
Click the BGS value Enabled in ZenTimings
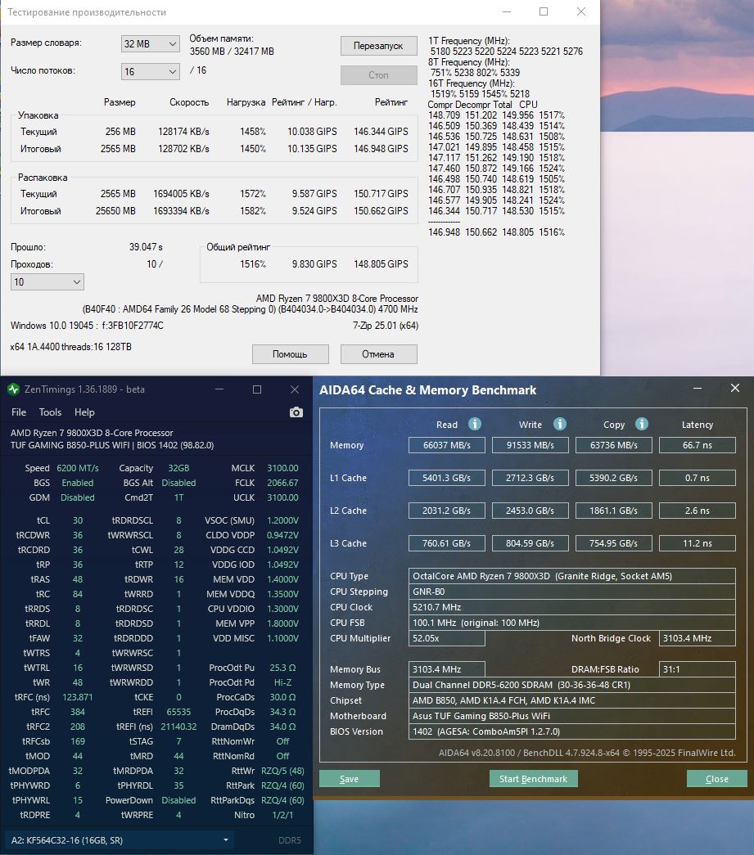tap(78, 483)
